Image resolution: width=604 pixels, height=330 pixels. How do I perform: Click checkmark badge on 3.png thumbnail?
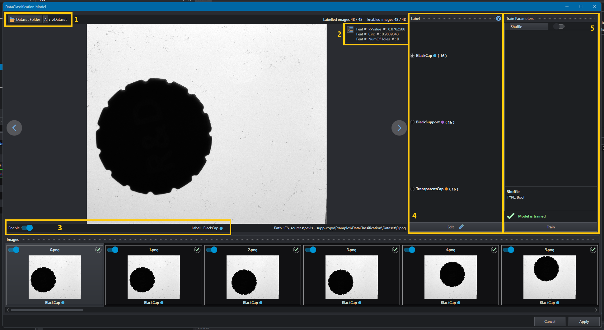[395, 250]
